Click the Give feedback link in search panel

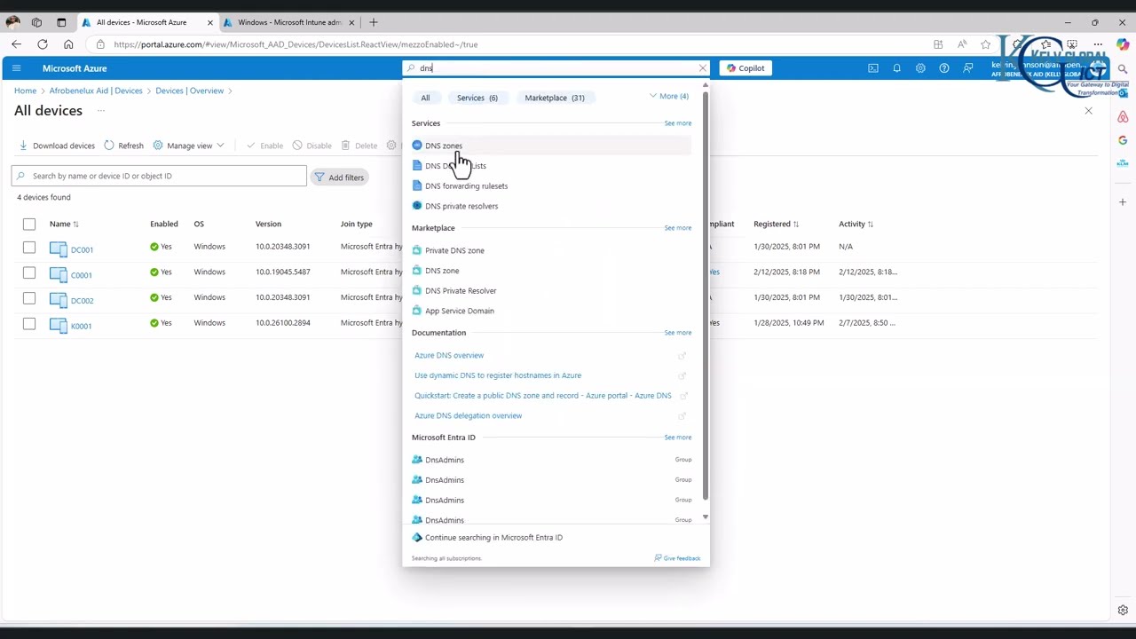pos(677,558)
